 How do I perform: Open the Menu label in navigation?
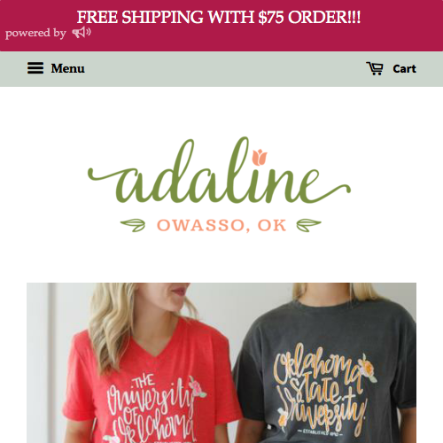coord(67,68)
